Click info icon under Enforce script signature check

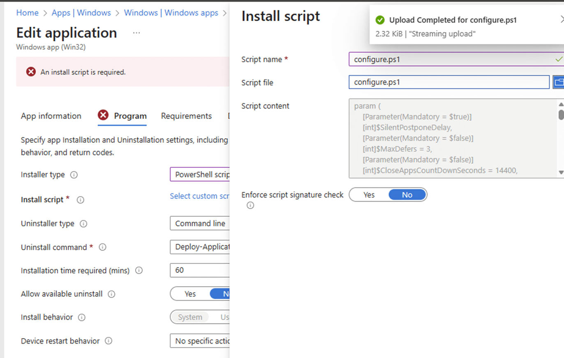click(x=250, y=205)
